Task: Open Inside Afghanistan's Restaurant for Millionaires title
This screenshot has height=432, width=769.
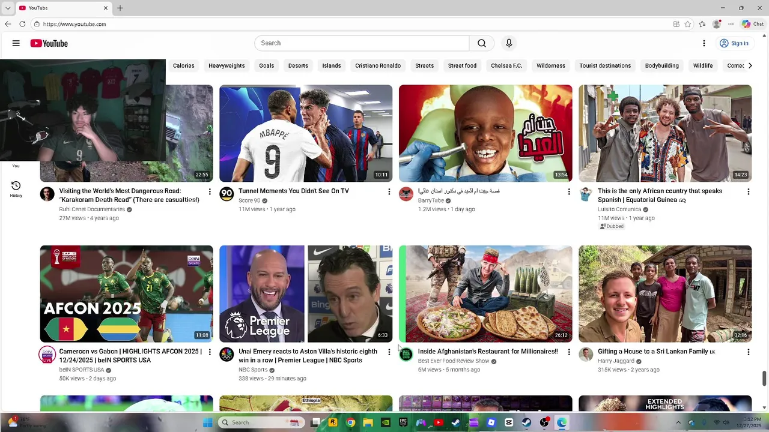Action: pos(488,352)
